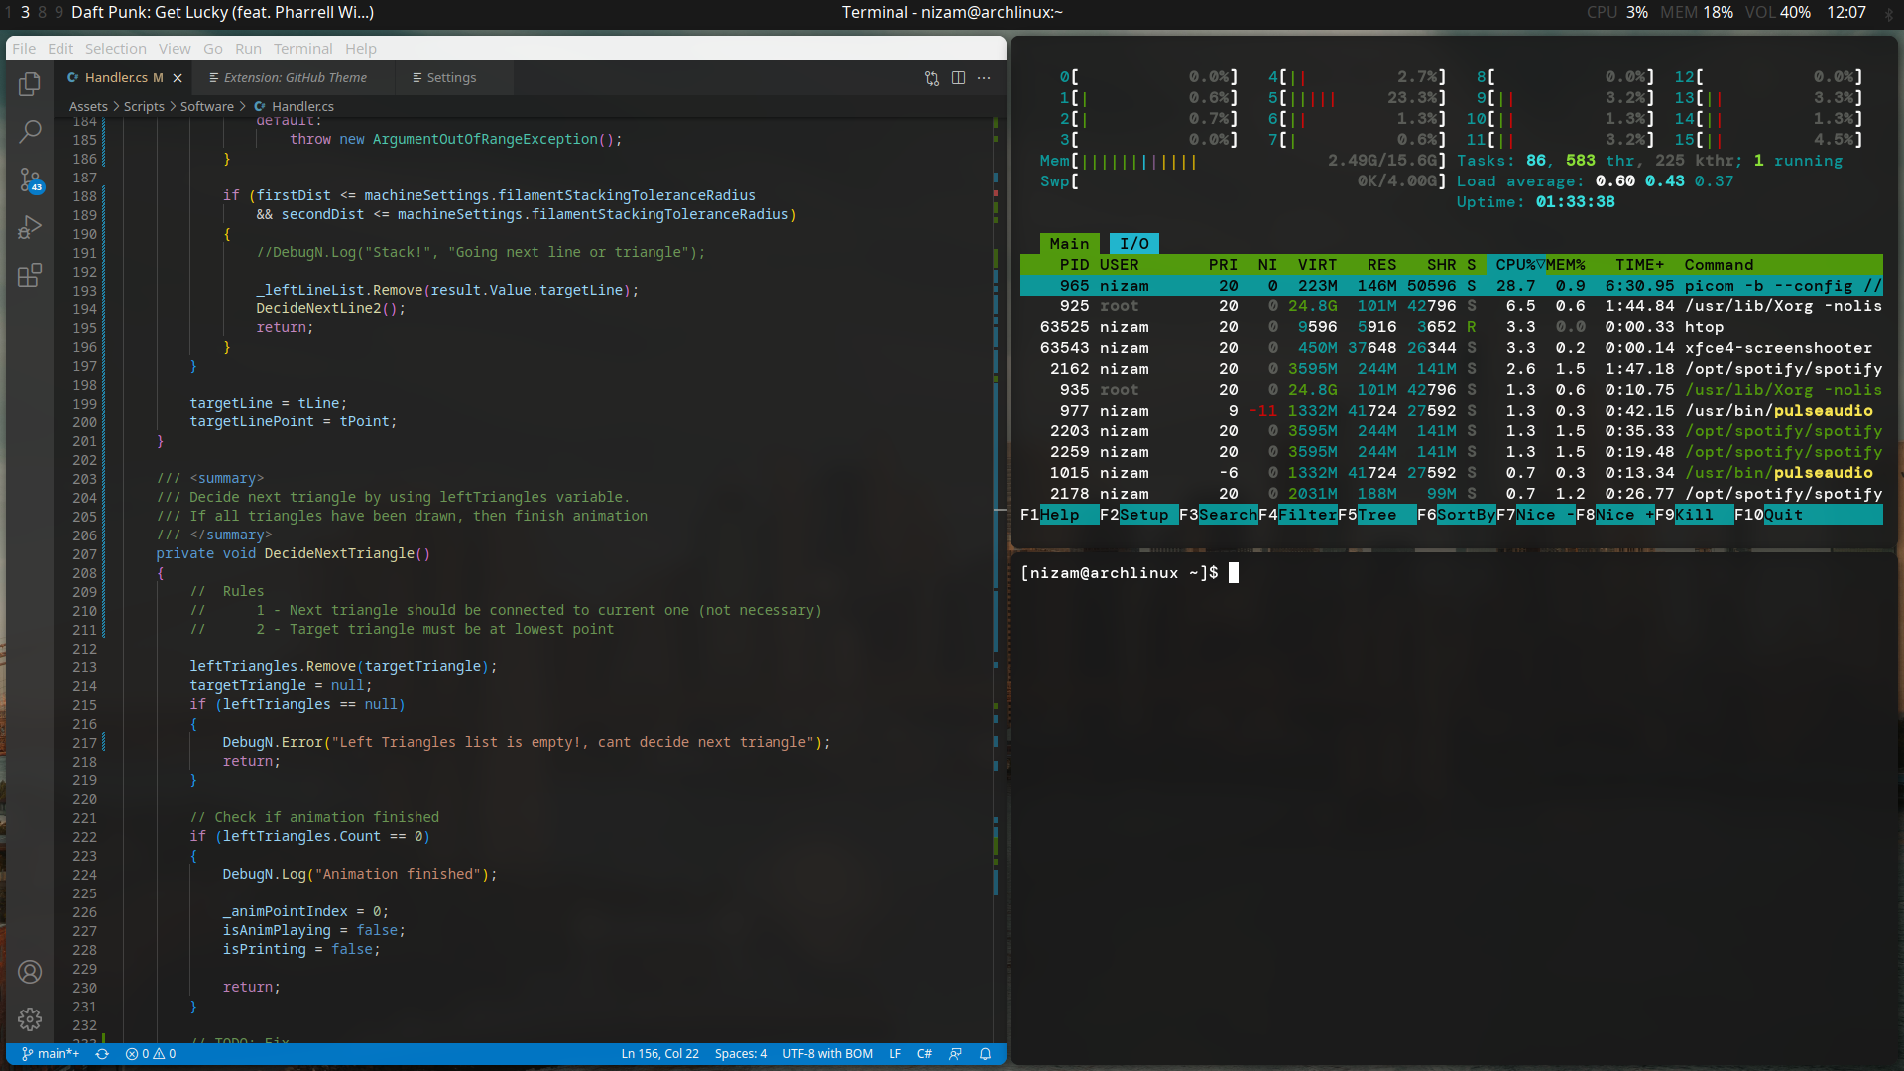Screen dimensions: 1904x1071
Task: Click the VOL 40% indicator
Action: 1778,12
